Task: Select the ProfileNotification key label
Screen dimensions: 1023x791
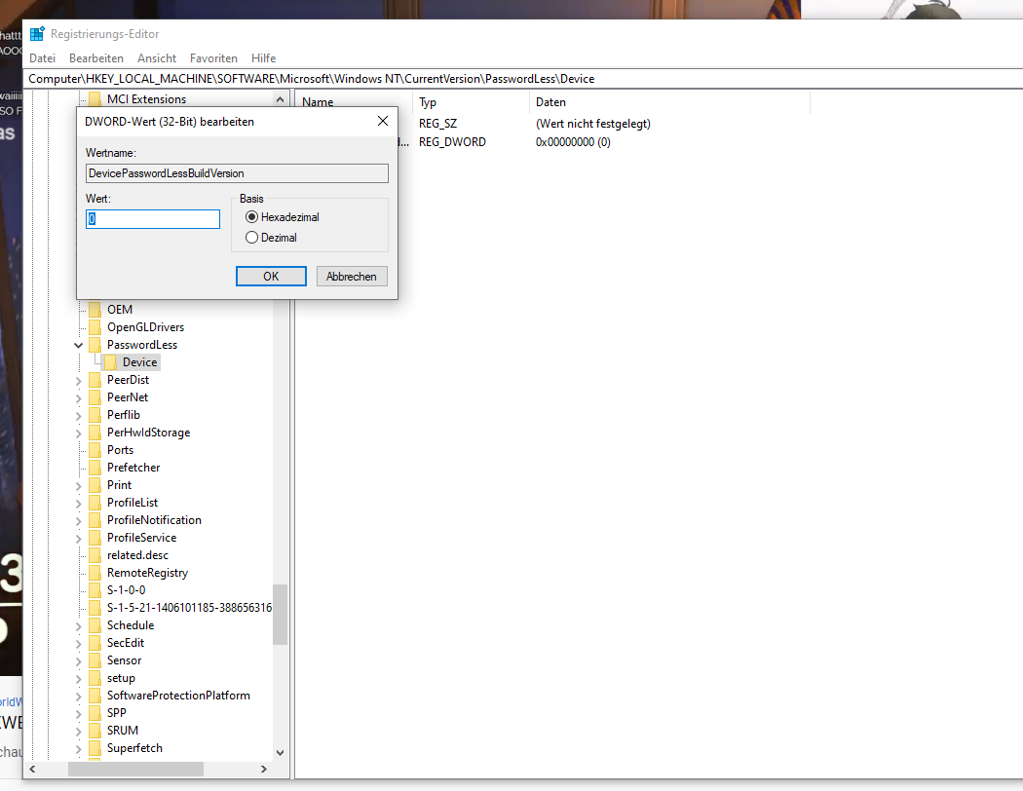Action: [154, 520]
